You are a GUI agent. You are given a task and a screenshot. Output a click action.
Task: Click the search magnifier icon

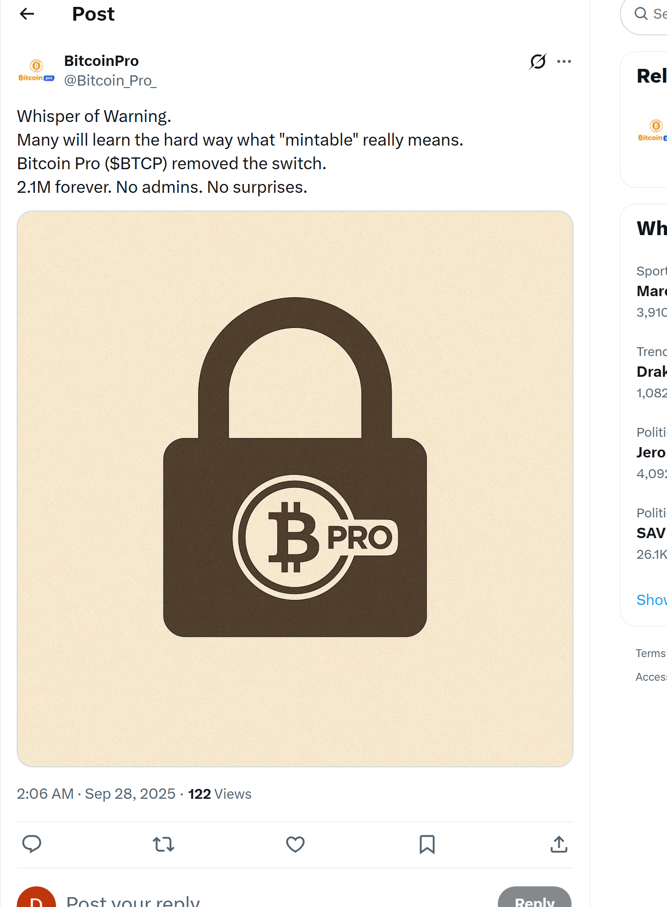pos(640,14)
